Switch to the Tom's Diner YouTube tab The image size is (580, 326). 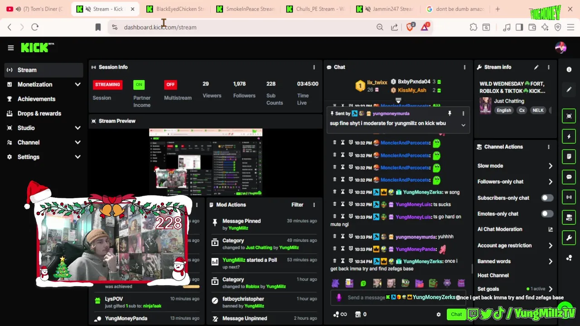35,9
